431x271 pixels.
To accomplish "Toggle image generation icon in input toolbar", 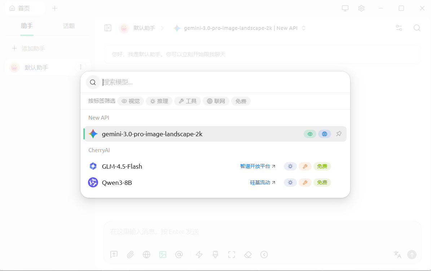I will click(x=163, y=254).
